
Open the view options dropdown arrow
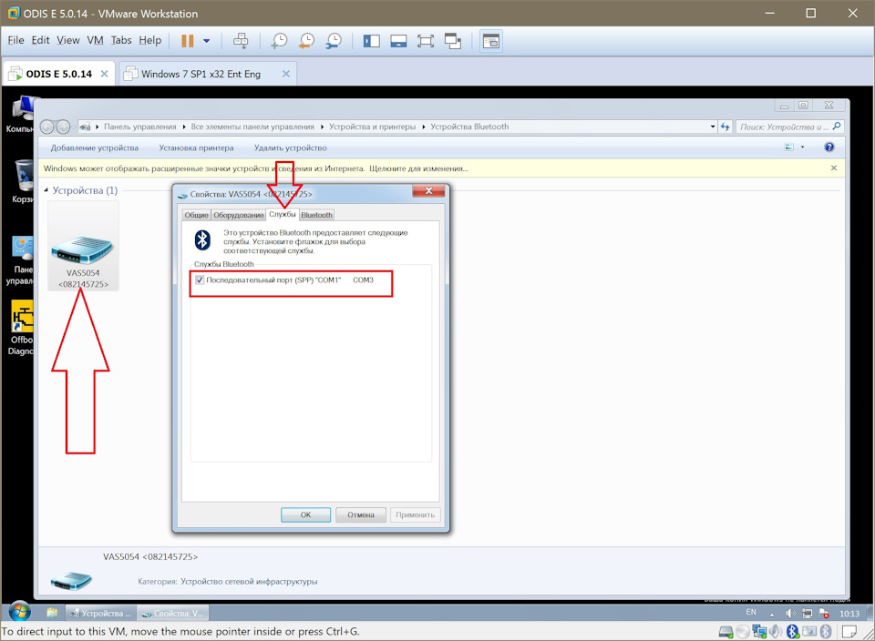click(x=802, y=148)
